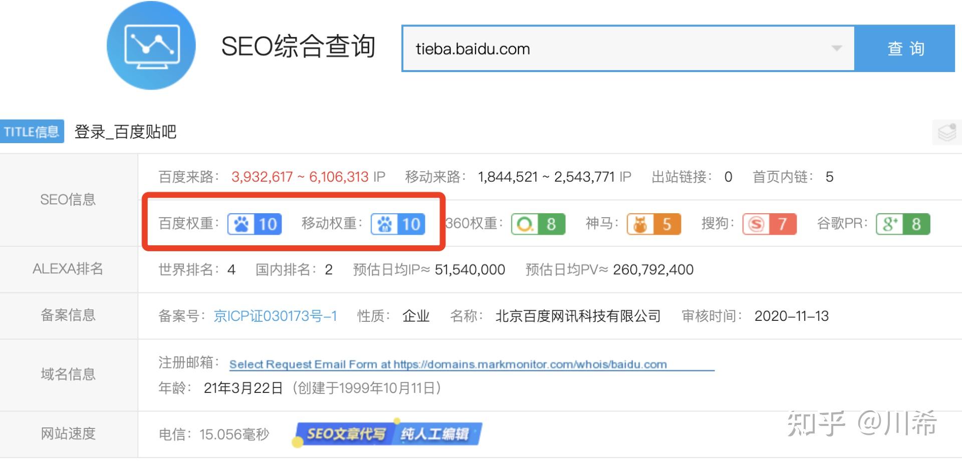Click the SEO文章代写 纯人工编辑 banner
This screenshot has height=462, width=962.
coord(387,434)
